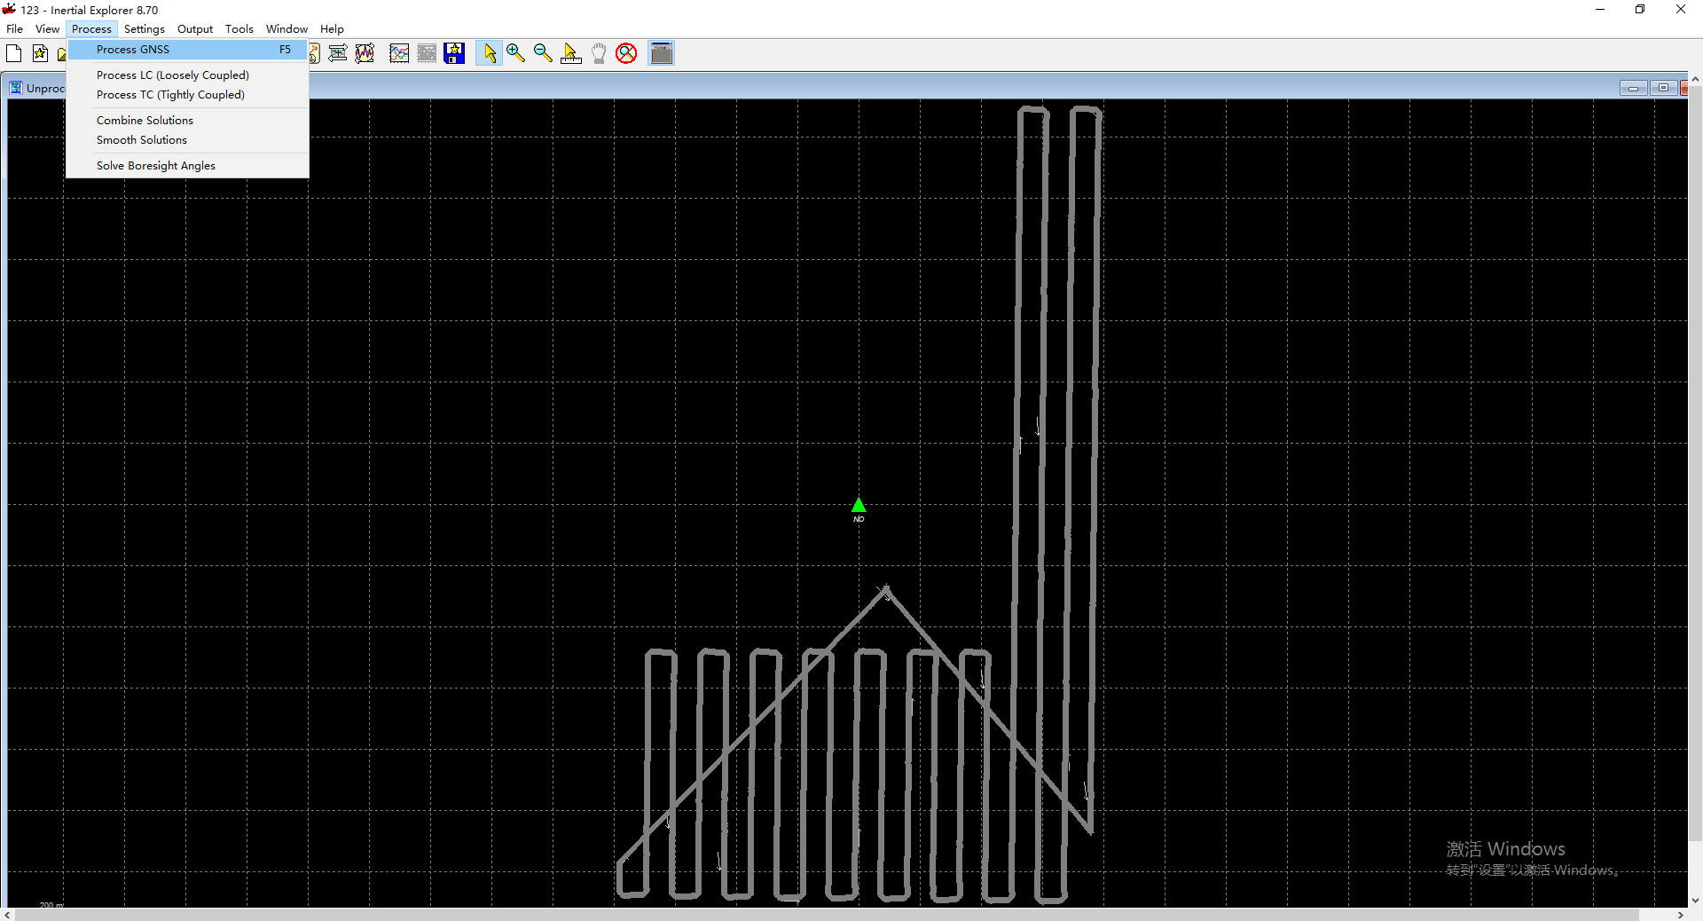This screenshot has height=921, width=1703.
Task: Select Process TC (Tightly Coupled)
Action: tap(170, 95)
